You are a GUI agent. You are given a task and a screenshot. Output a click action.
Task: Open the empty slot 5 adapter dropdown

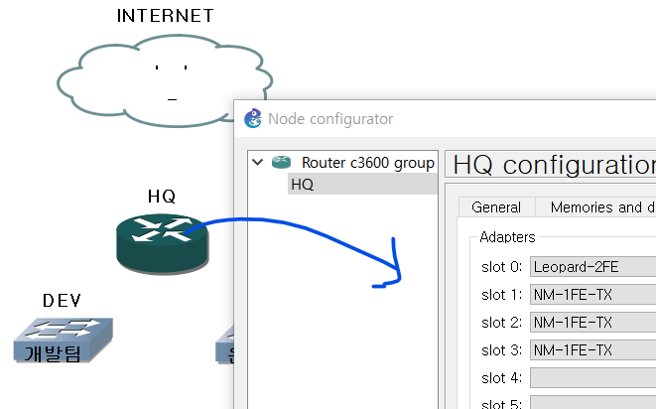pyautogui.click(x=592, y=403)
